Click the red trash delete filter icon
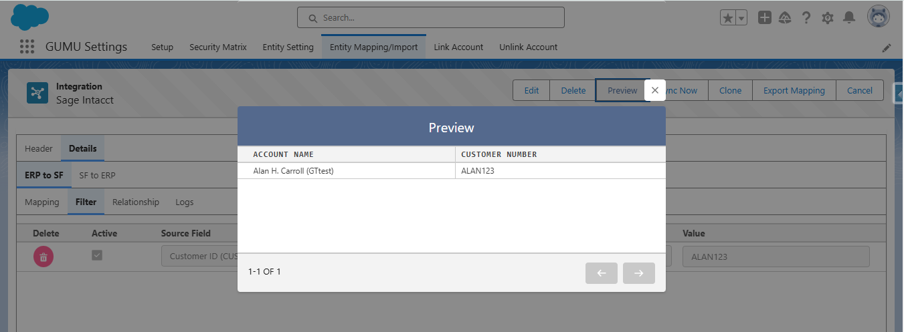Image resolution: width=904 pixels, height=332 pixels. point(43,257)
